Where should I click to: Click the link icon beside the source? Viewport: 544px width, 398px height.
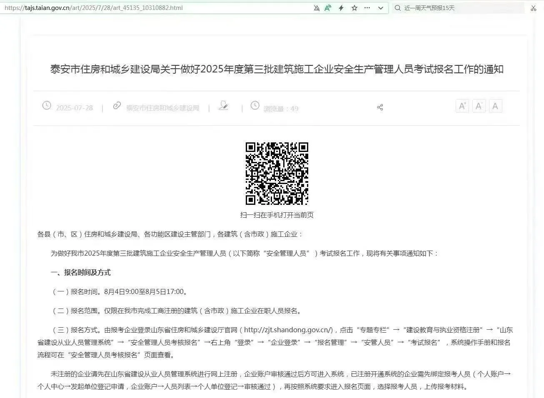click(x=117, y=106)
